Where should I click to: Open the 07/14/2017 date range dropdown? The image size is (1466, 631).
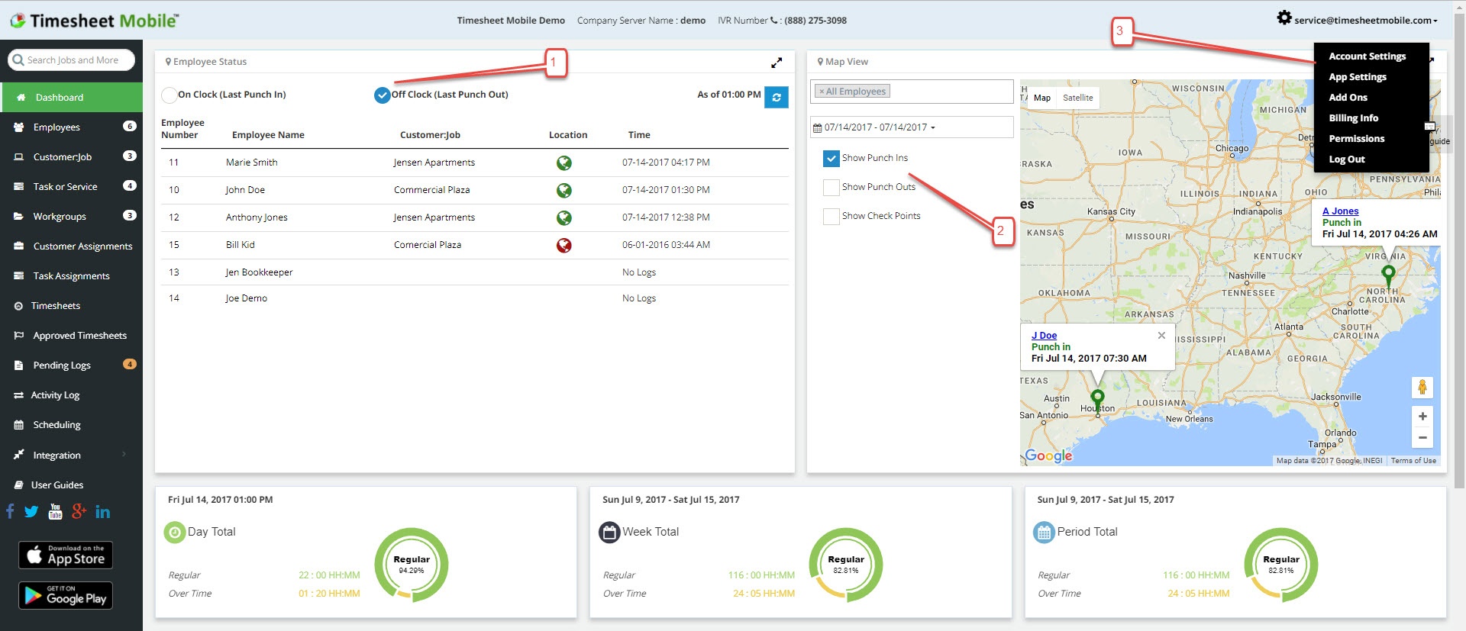pyautogui.click(x=912, y=127)
